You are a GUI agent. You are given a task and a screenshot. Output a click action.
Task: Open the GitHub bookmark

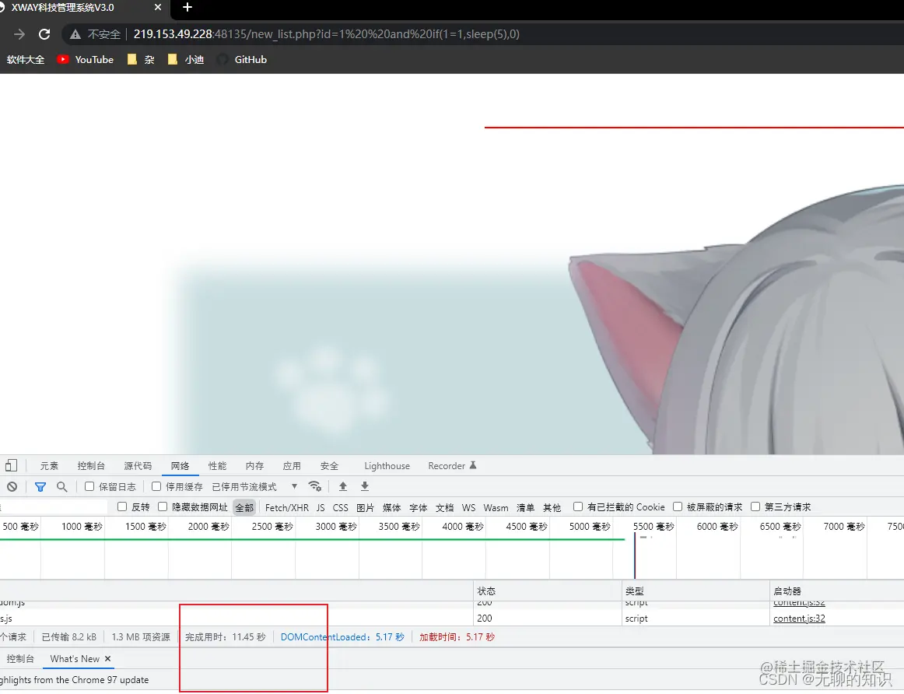tap(242, 59)
